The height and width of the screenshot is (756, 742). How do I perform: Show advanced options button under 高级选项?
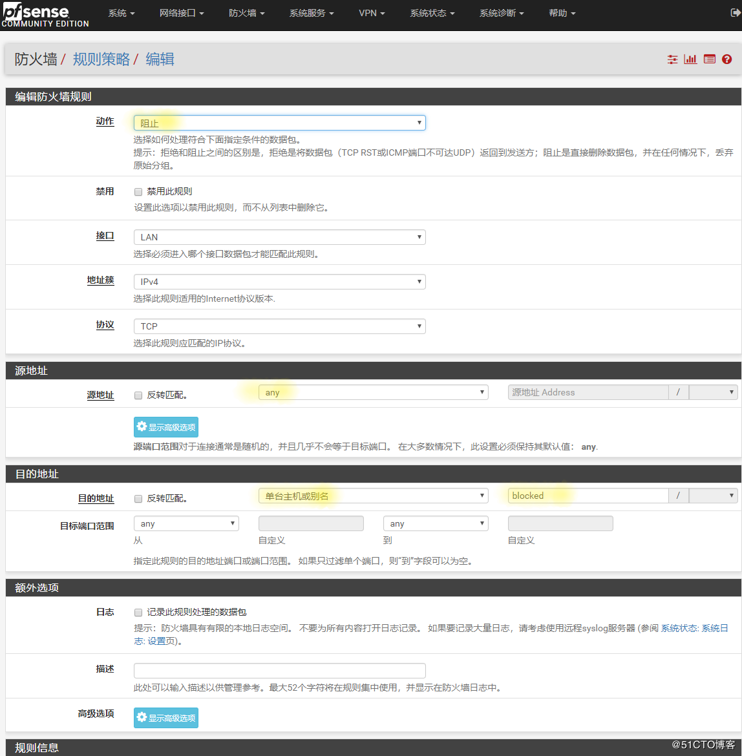coord(166,718)
